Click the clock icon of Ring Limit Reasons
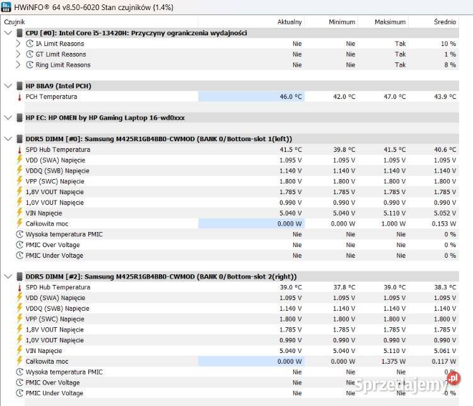Image resolution: width=473 pixels, height=406 pixels. coord(30,64)
